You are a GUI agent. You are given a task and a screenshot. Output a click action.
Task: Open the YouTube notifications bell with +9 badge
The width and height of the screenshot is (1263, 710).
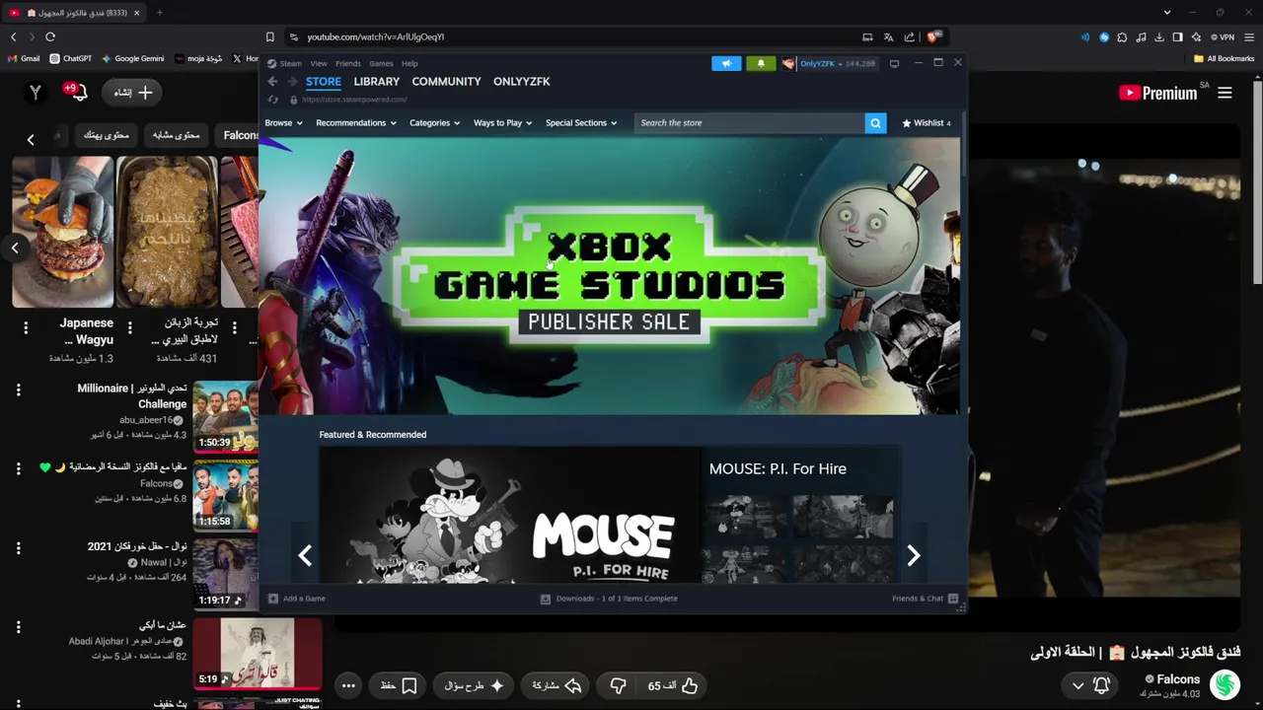click(x=76, y=93)
